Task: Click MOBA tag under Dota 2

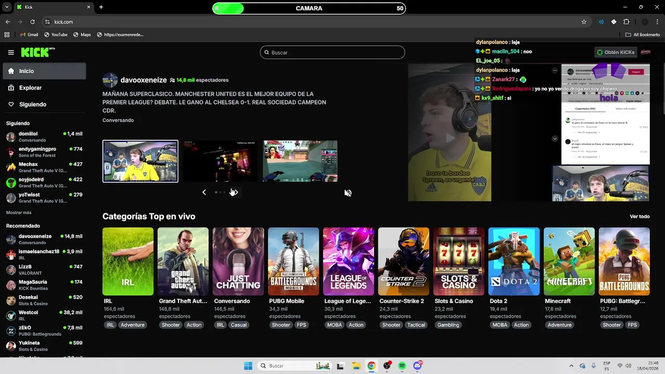Action: [500, 325]
